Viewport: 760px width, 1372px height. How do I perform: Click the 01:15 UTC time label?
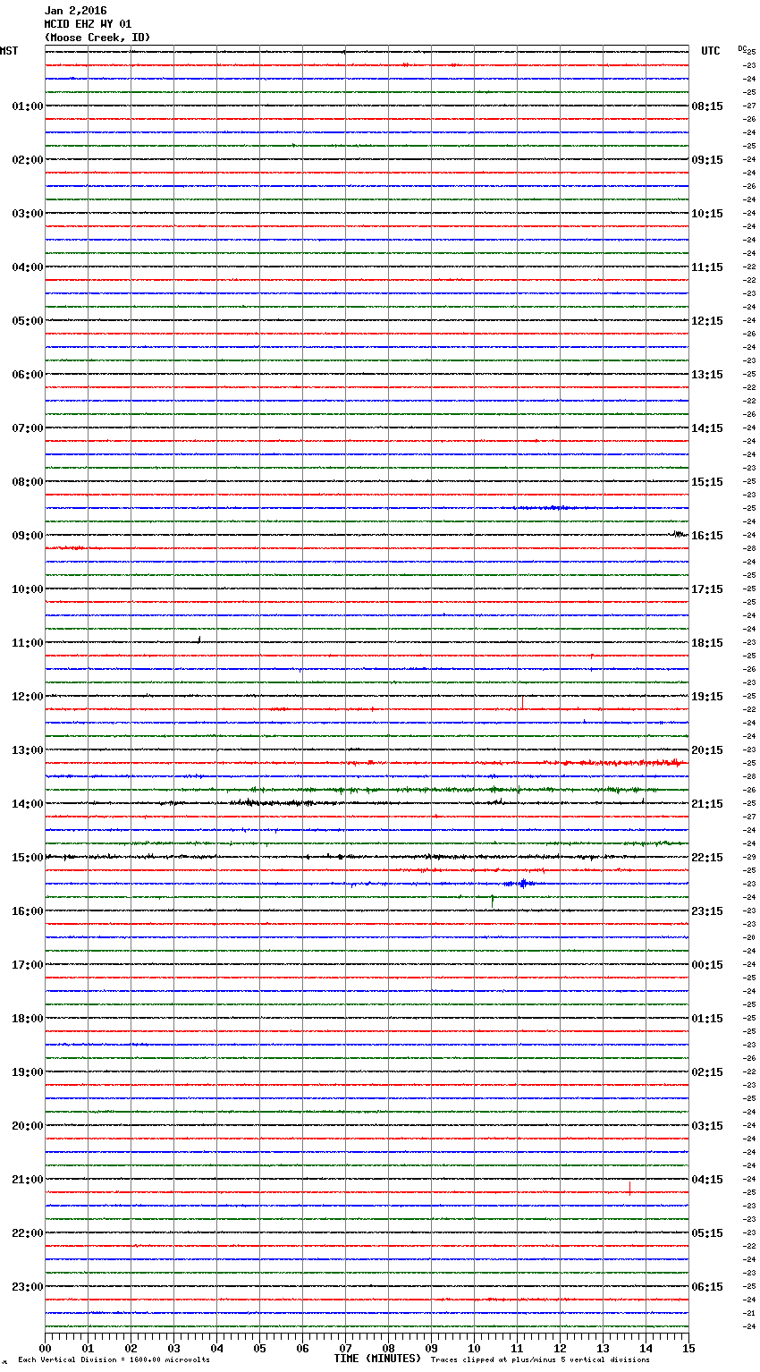(x=707, y=1019)
